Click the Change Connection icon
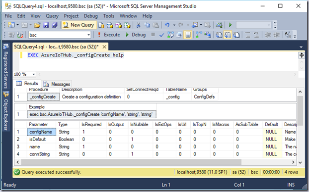 pos(20,35)
